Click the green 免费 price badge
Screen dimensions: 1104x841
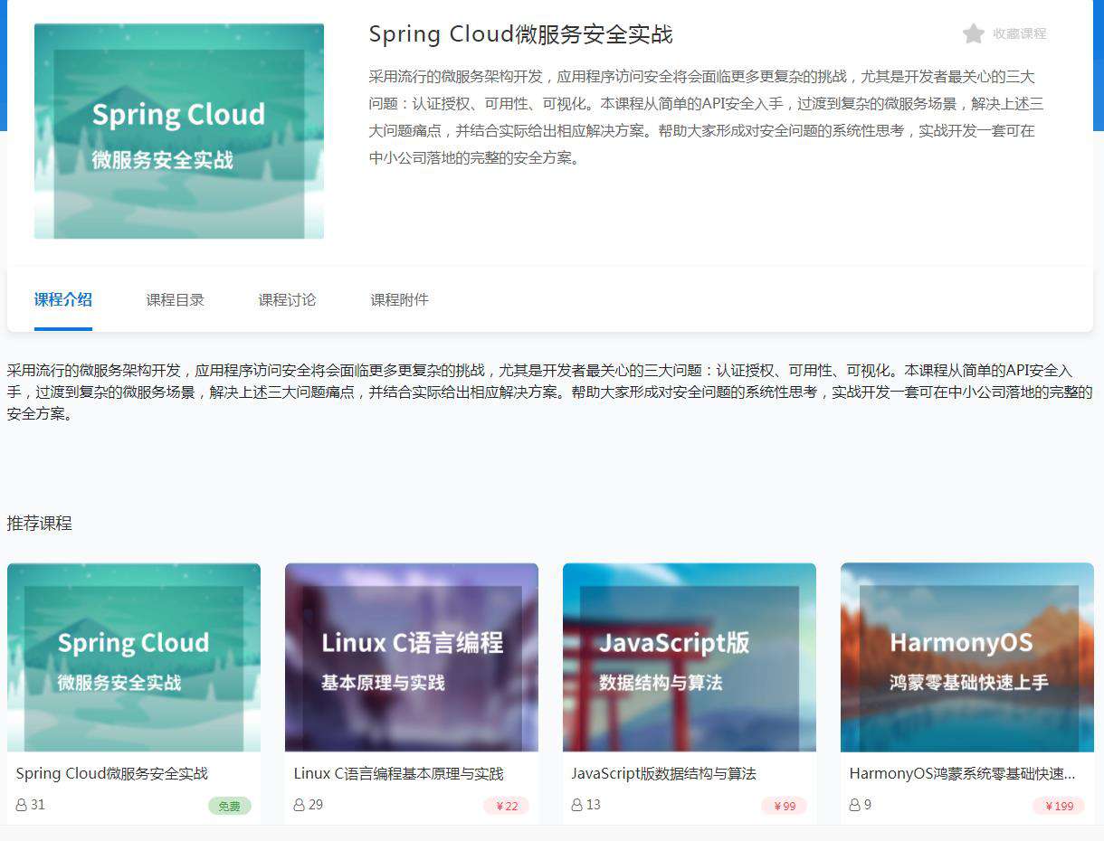coord(230,806)
